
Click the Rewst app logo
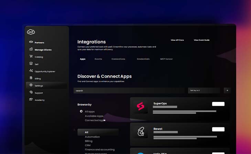(x=141, y=131)
